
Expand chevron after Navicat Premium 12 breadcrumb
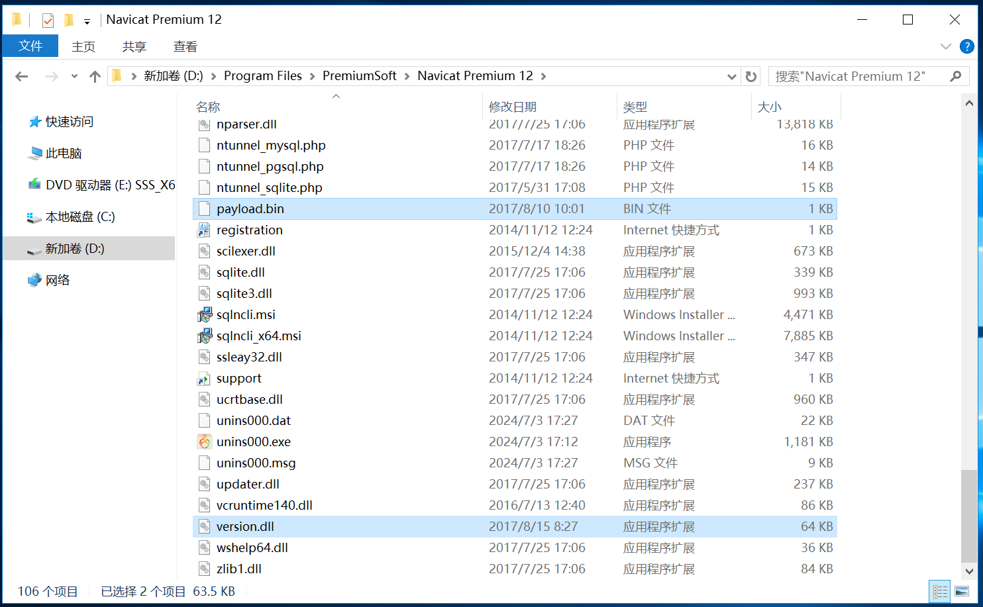tap(543, 77)
